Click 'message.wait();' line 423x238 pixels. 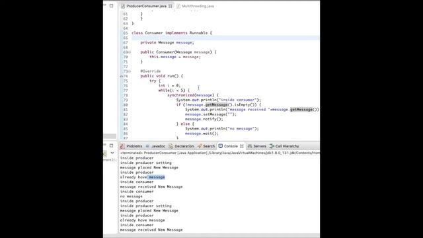click(202, 134)
